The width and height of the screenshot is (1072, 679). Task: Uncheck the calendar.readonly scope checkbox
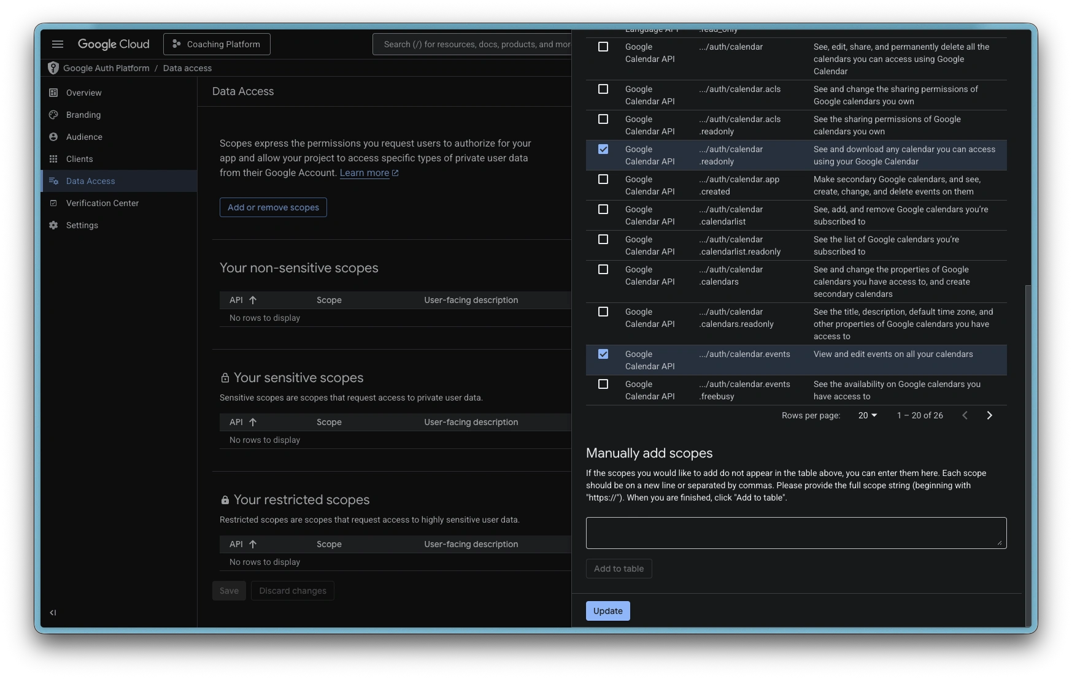pos(603,150)
